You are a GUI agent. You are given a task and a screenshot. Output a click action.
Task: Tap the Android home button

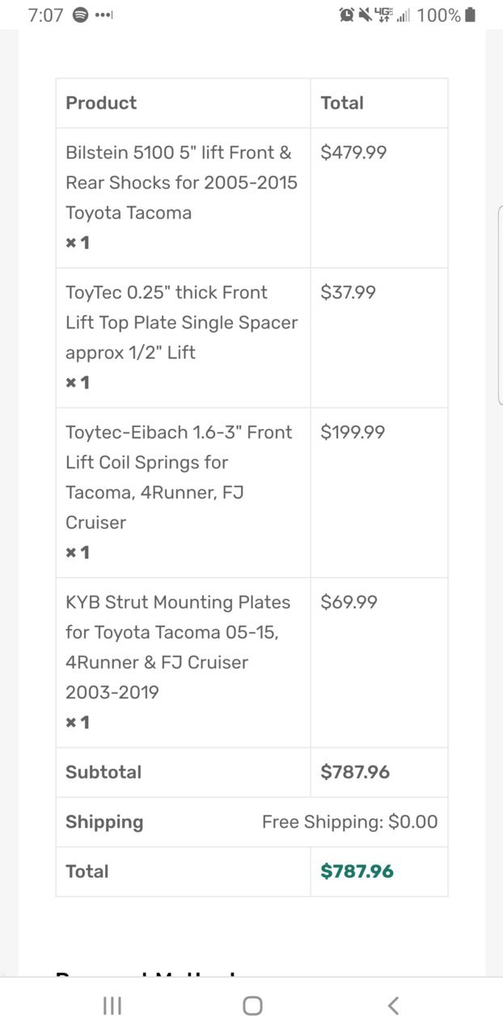click(252, 1006)
